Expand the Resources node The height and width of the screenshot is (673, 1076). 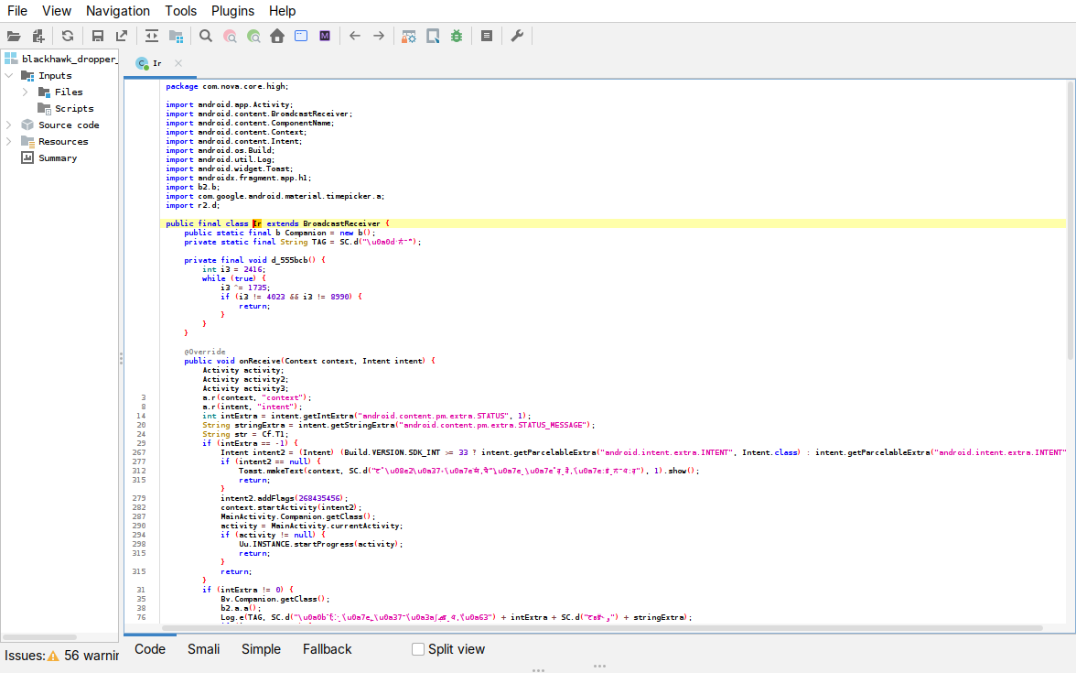[9, 141]
